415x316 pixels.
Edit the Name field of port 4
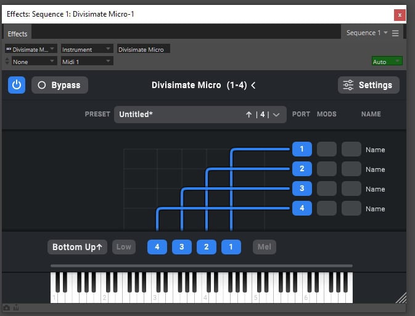coord(376,209)
